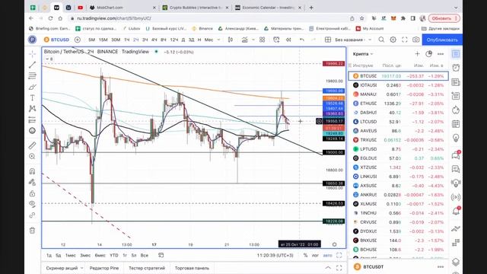Open the Fibonacci retracement tools

click(x=32, y=75)
